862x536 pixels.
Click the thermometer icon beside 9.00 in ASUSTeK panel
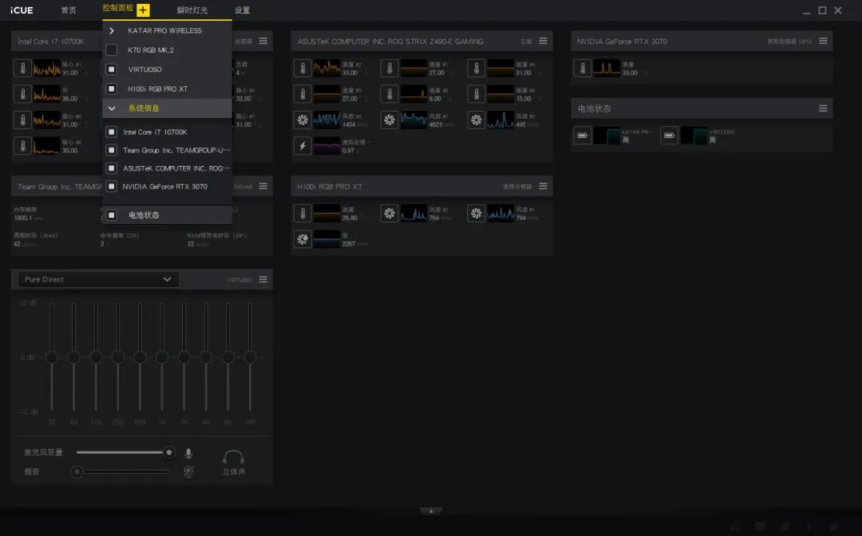389,94
